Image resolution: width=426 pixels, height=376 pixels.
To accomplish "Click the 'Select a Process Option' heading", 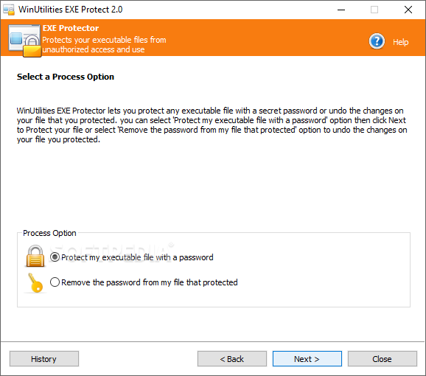I will click(66, 77).
